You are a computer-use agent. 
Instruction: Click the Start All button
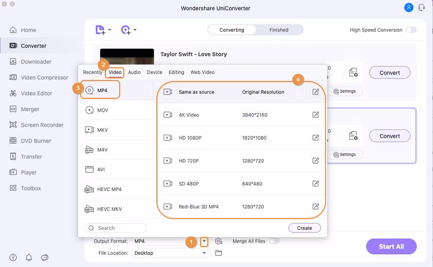(391, 246)
